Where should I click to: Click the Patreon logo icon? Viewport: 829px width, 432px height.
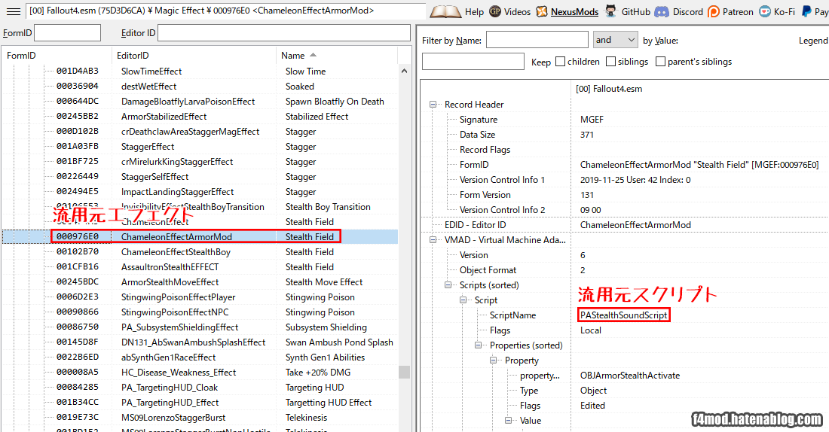coord(714,11)
